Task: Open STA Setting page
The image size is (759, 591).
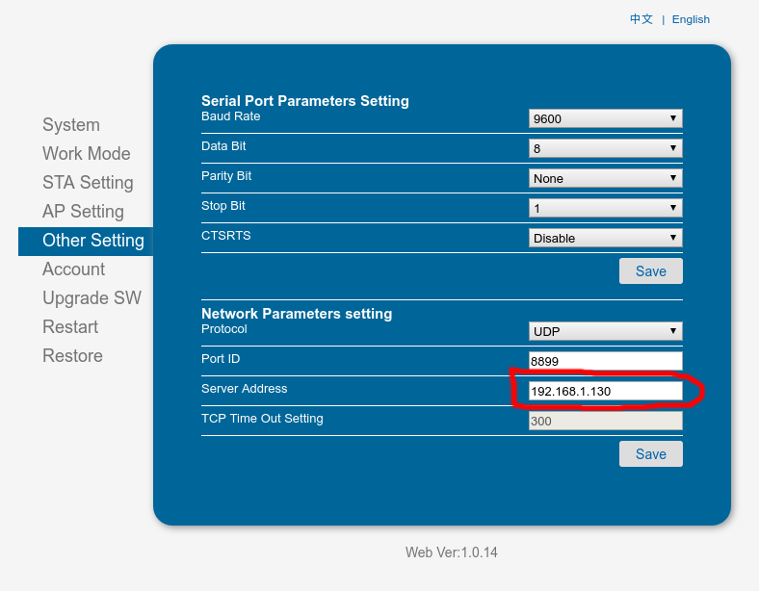Action: tap(88, 183)
